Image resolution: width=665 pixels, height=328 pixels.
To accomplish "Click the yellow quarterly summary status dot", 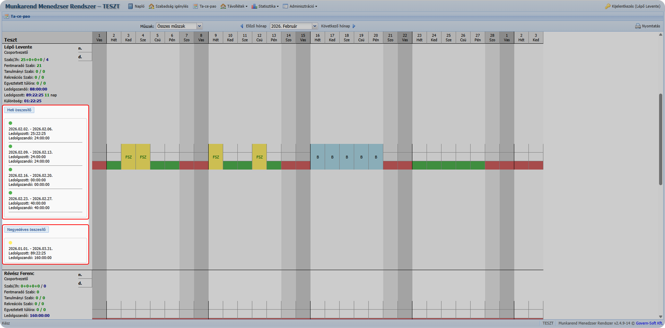I will click(10, 243).
